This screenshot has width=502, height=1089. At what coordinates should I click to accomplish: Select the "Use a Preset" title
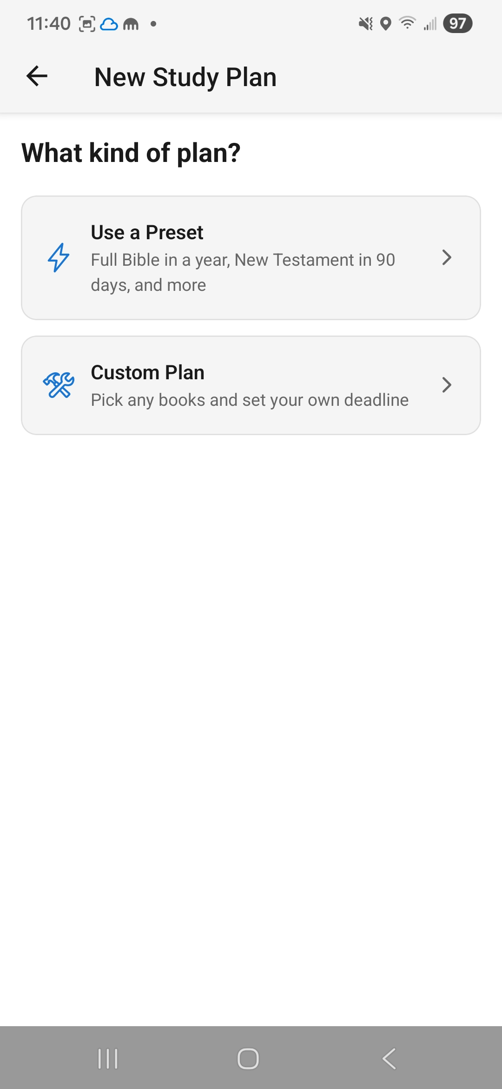coord(147,232)
